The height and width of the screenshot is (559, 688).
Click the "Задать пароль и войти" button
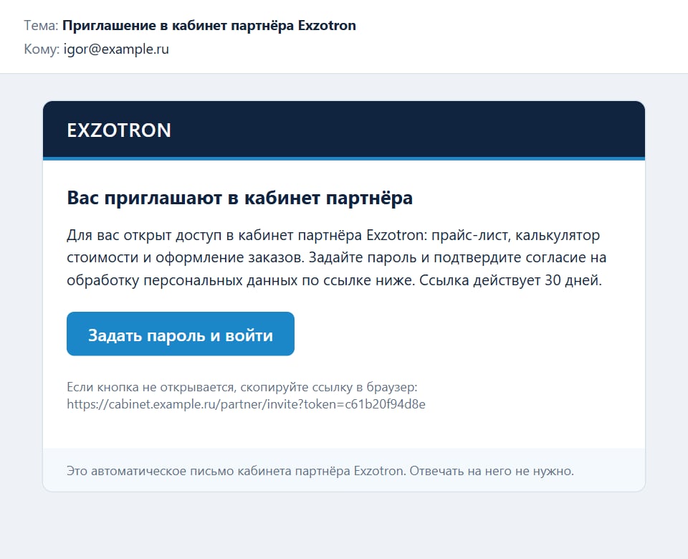pos(181,334)
